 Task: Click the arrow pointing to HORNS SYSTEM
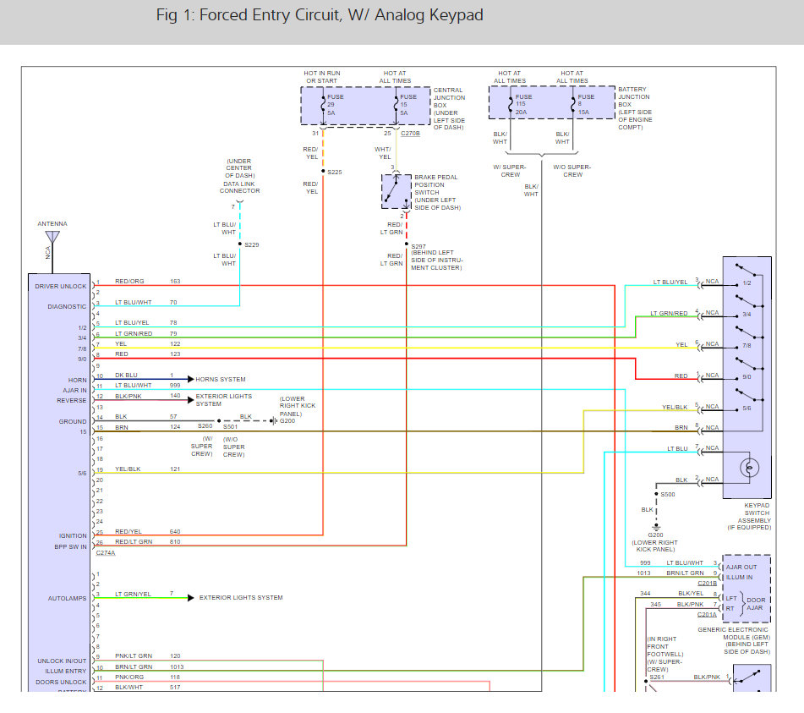click(x=191, y=379)
